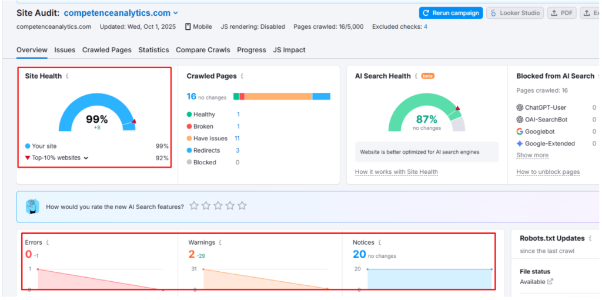This screenshot has height=300, width=602.
Task: Export the report as PDF
Action: 562,13
